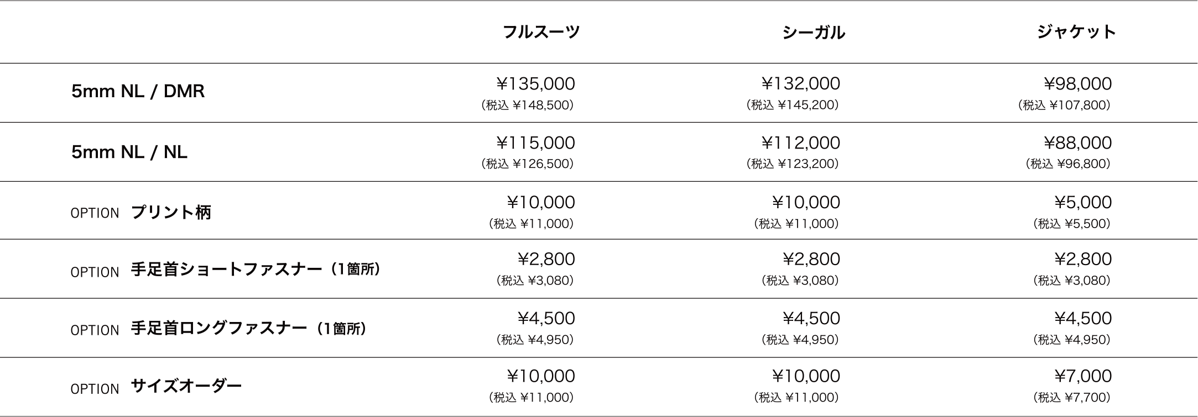The height and width of the screenshot is (417, 1198).
Task: Click the プリント柄 option label
Action: [x=171, y=212]
